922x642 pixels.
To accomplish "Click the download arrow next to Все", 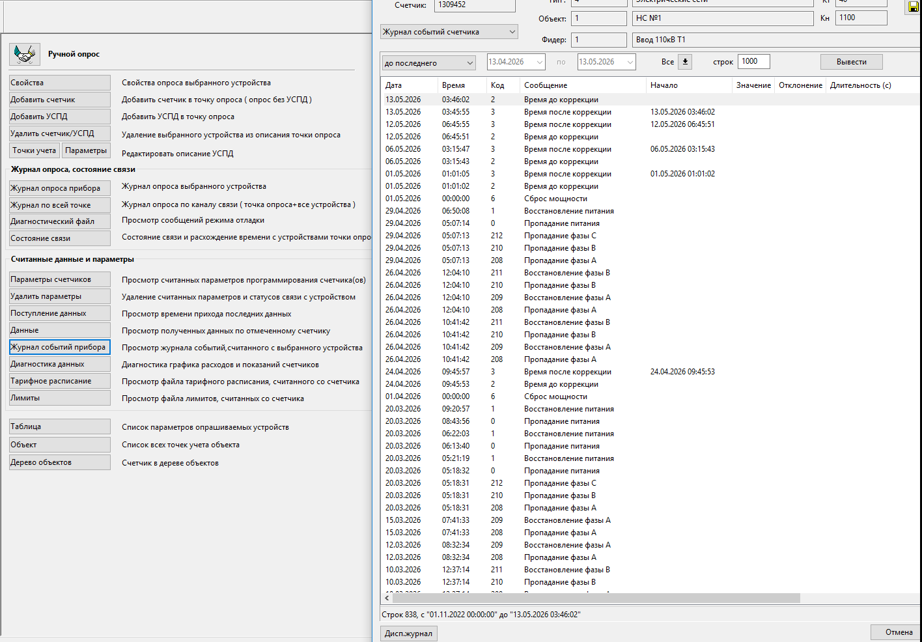I will coord(685,62).
